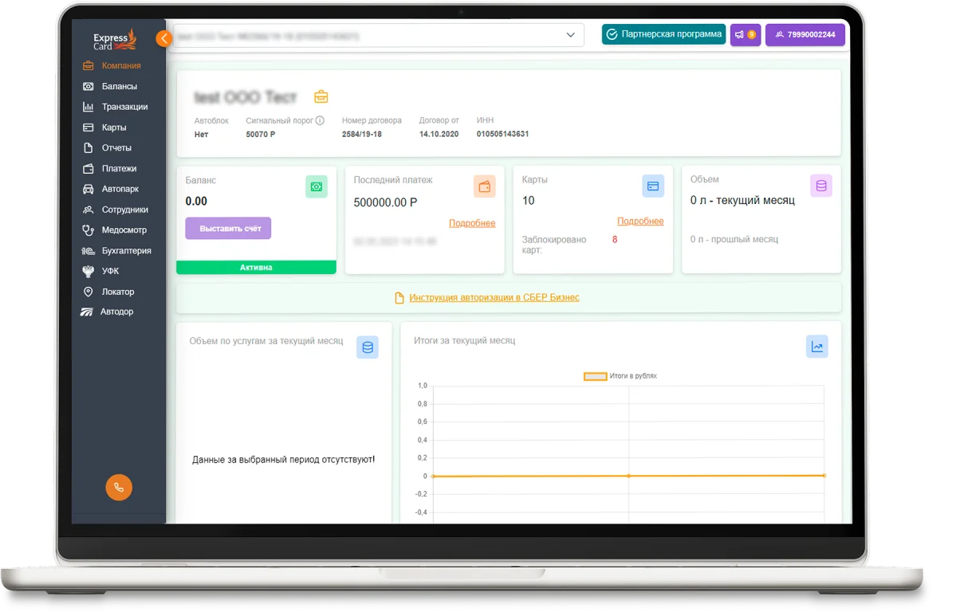This screenshot has width=960, height=612.
Task: Click the Автопарк car icon
Action: point(88,189)
